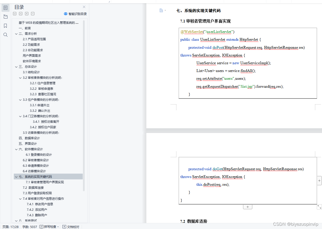The height and width of the screenshot is (229, 322).
Task: Click heading 7.1 审核者管理用户界面实现 in document
Action: 205,21
